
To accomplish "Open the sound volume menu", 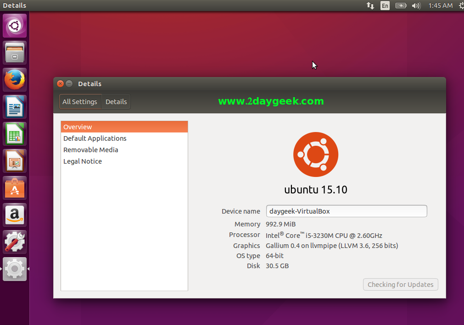I will coord(416,6).
